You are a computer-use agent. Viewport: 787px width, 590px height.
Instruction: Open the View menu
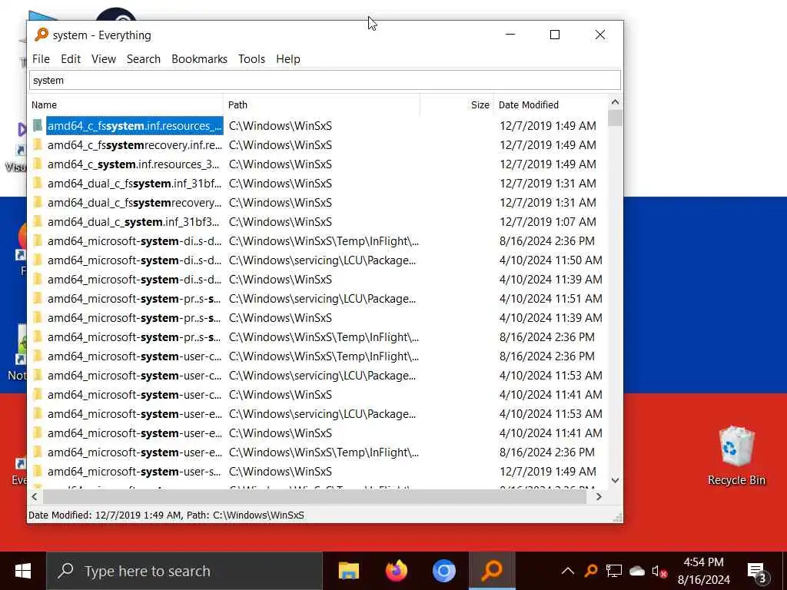pyautogui.click(x=104, y=59)
